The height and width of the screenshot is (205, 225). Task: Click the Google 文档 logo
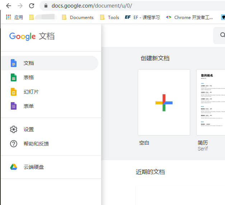click(32, 36)
